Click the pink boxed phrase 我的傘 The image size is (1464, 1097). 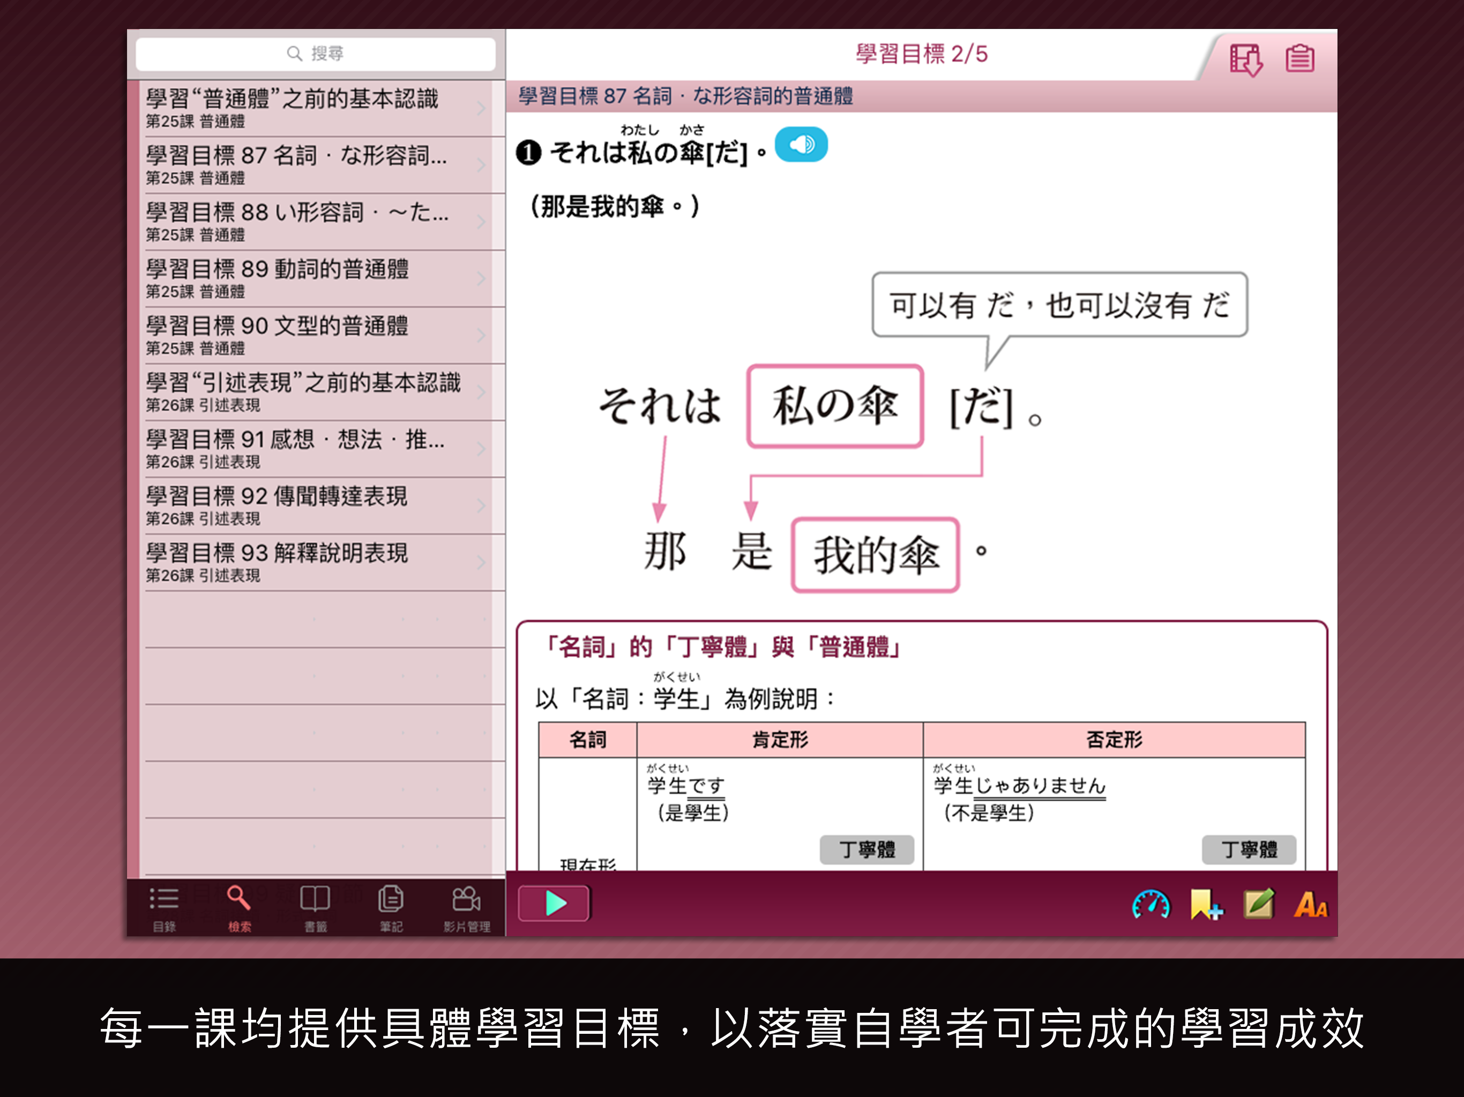876,554
